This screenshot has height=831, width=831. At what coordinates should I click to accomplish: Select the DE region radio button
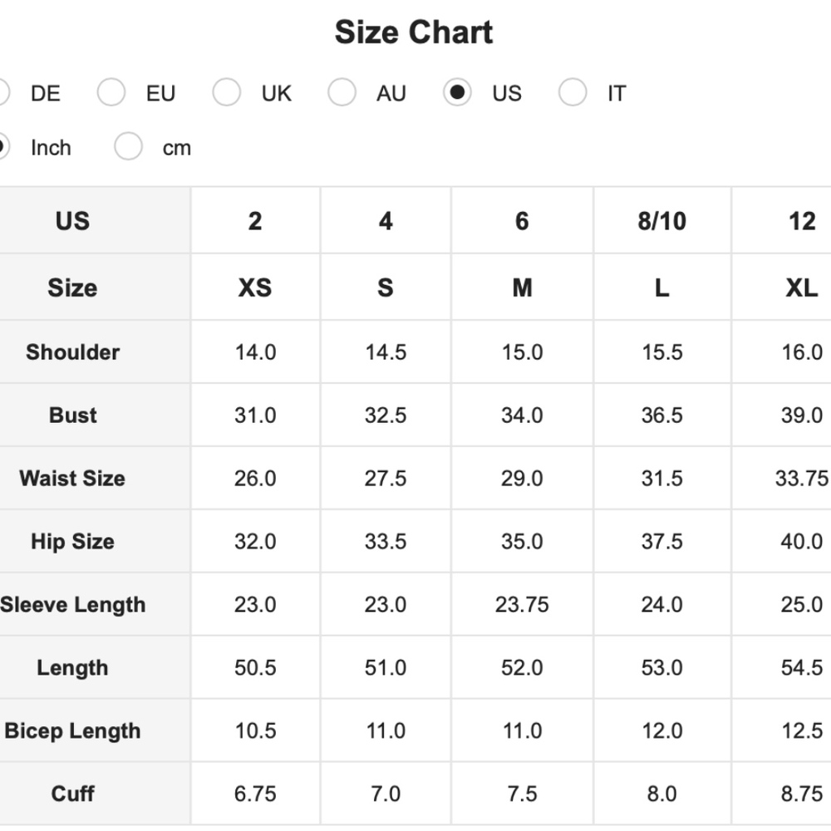pos(2,93)
